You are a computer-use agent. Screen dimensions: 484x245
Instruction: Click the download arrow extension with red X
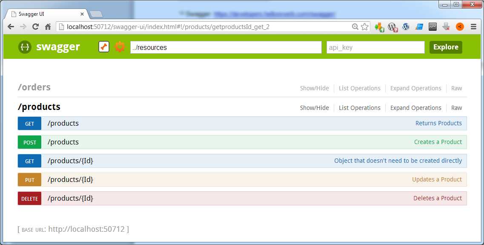[446, 27]
